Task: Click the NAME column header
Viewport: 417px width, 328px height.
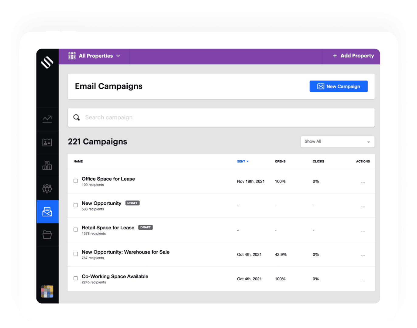Action: coord(78,162)
